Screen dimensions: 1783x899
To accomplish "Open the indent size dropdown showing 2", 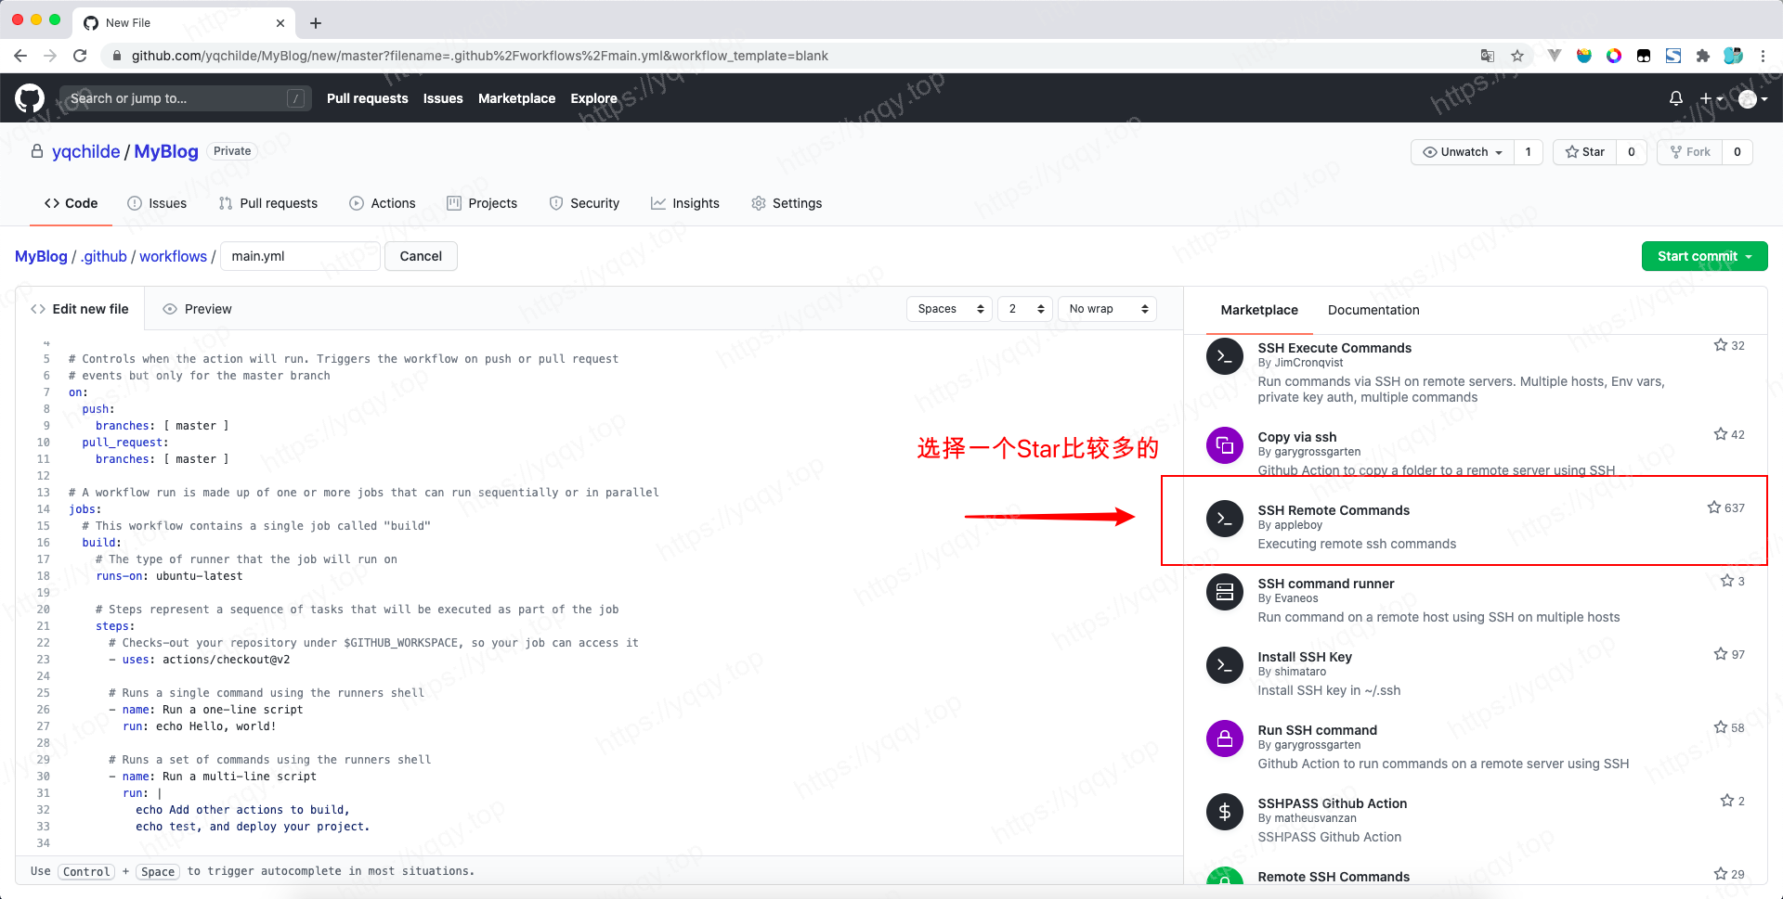I will [x=1025, y=309].
